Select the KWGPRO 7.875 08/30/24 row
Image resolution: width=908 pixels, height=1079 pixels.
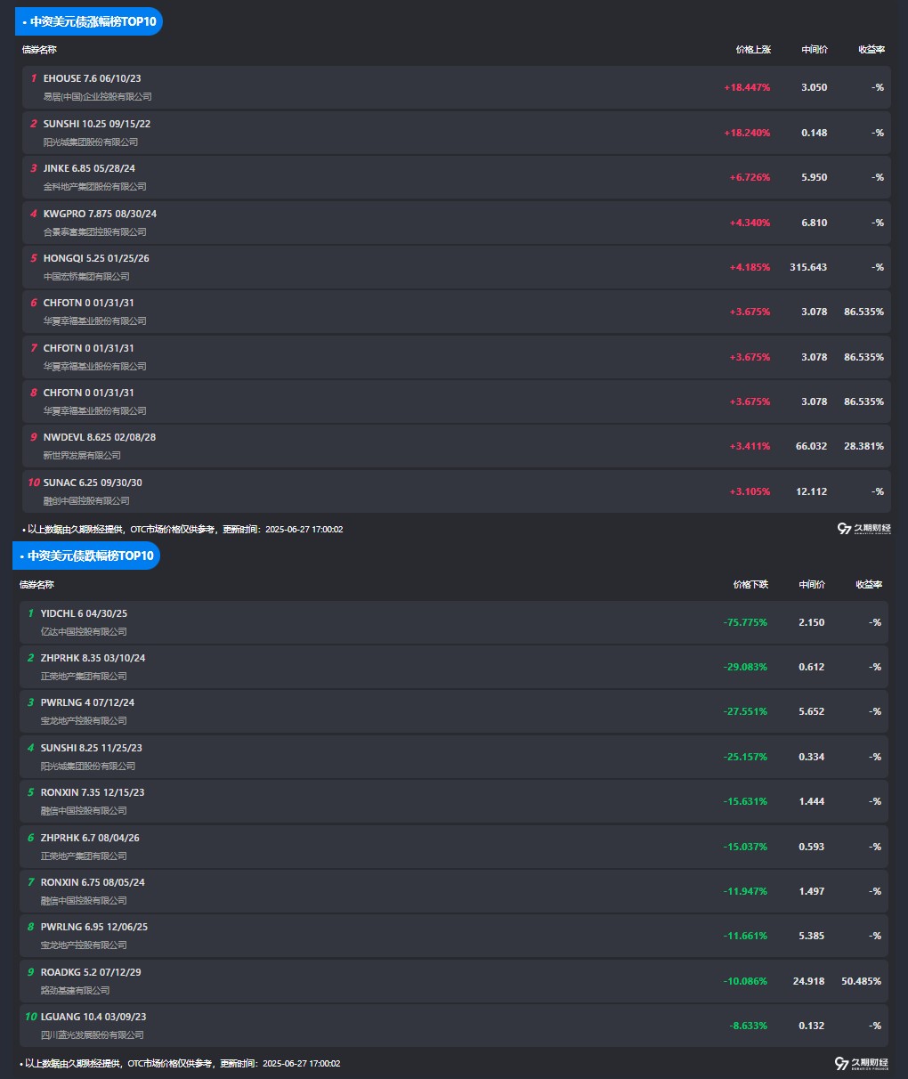pyautogui.click(x=457, y=223)
